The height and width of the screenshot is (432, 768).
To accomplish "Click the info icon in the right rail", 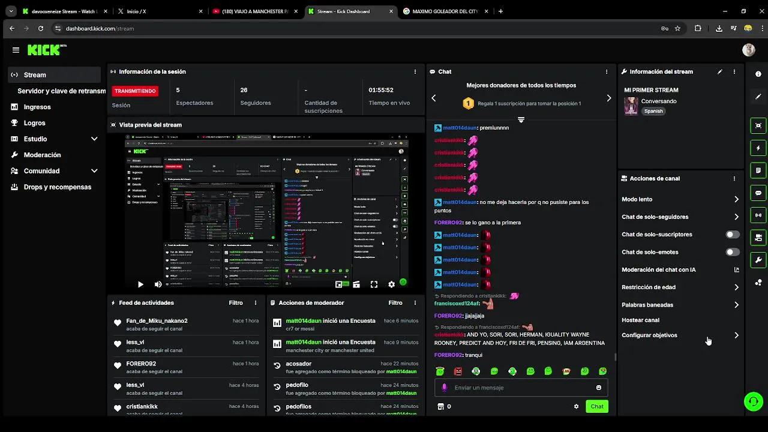I will 758,74.
